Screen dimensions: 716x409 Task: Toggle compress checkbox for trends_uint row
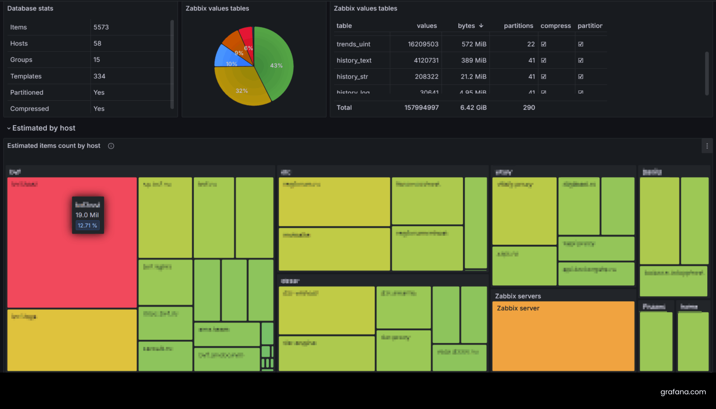[x=543, y=44]
